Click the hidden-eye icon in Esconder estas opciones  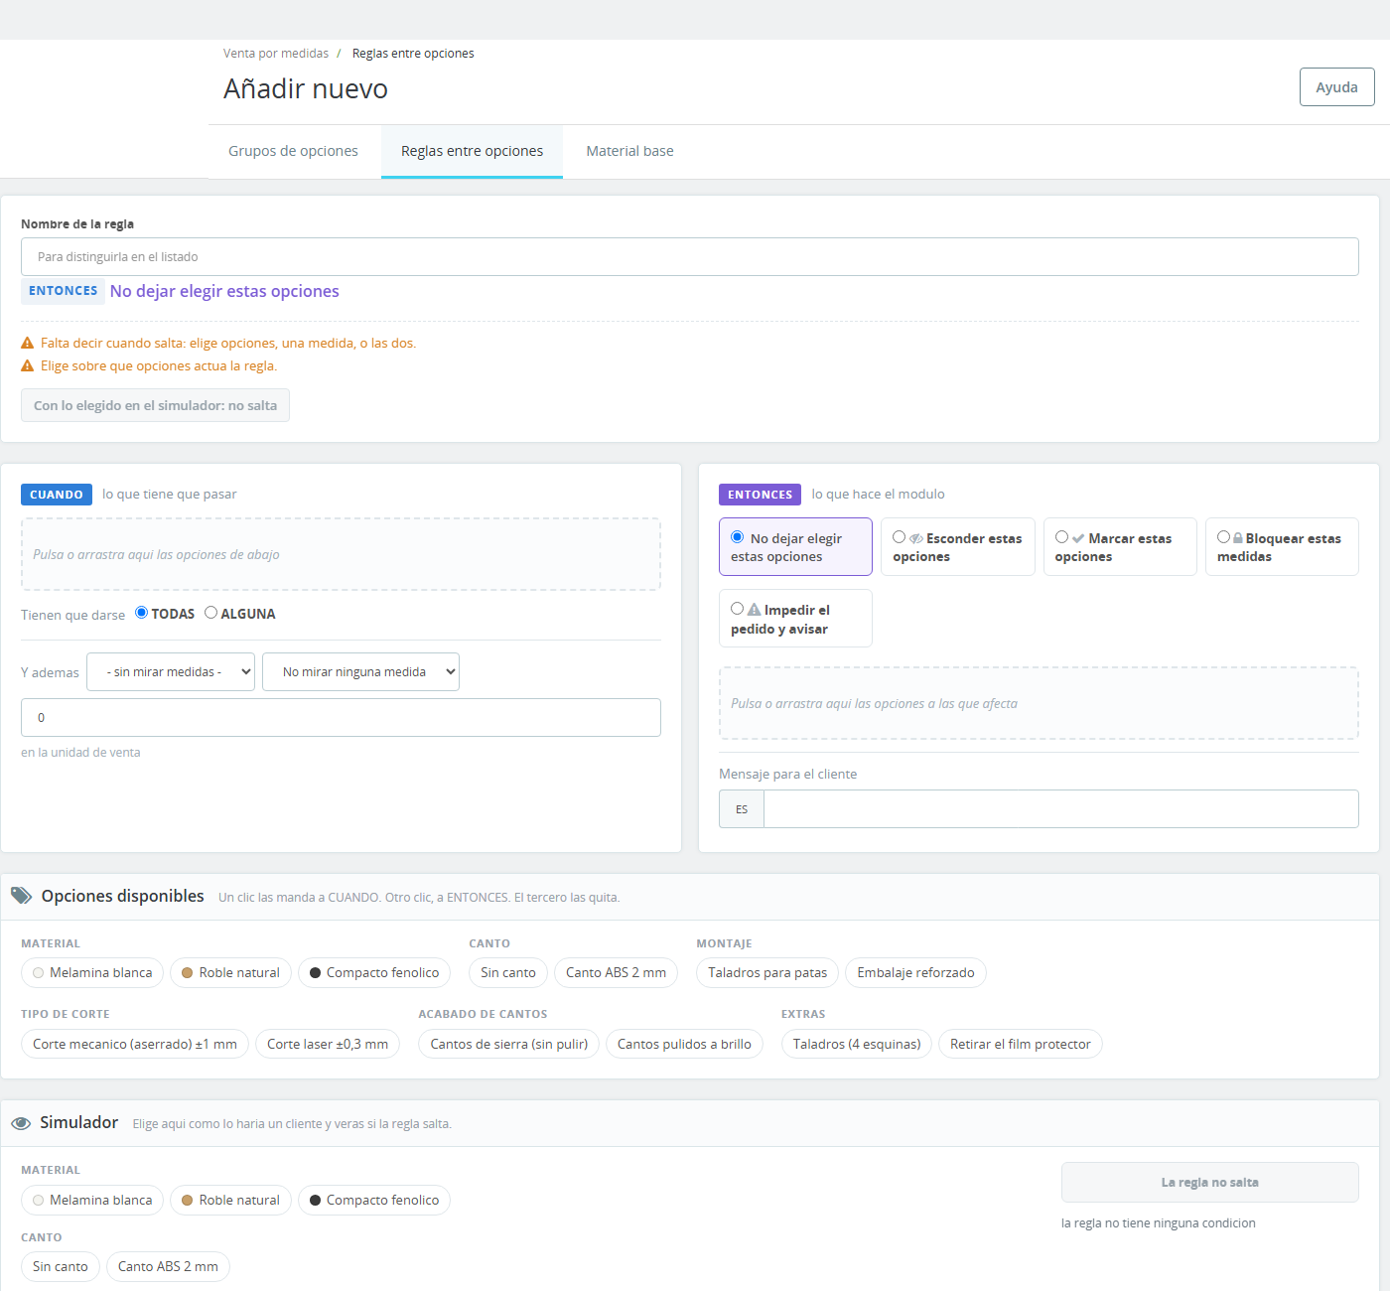(x=916, y=538)
